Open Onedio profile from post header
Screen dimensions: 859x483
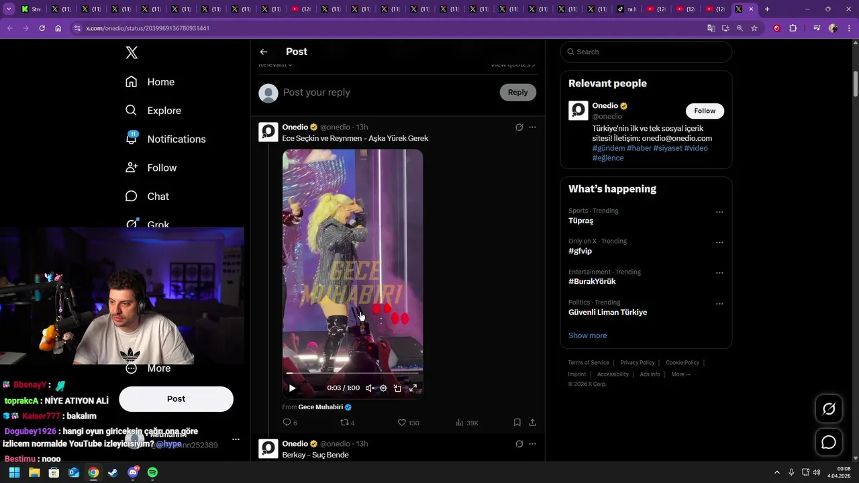[295, 127]
